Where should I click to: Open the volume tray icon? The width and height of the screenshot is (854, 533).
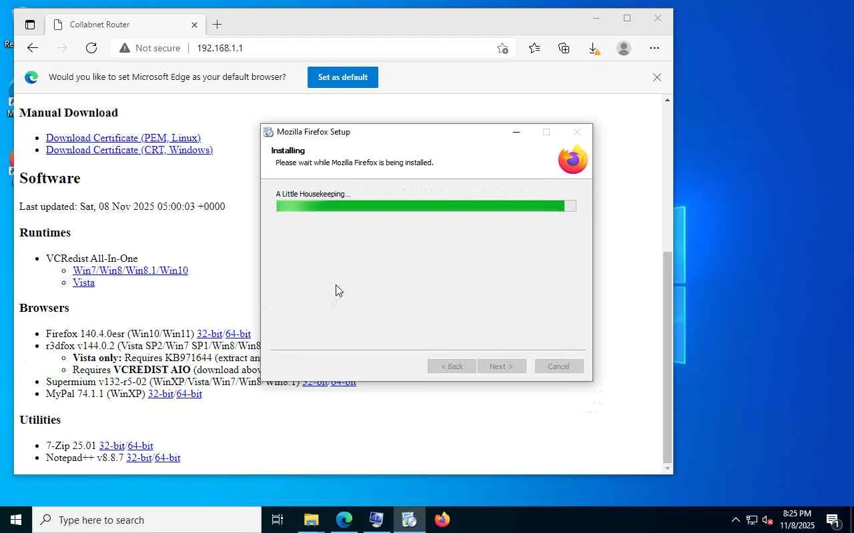pyautogui.click(x=768, y=520)
